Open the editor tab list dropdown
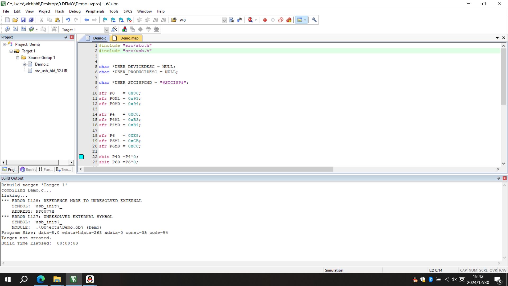This screenshot has width=508, height=286. [x=497, y=38]
